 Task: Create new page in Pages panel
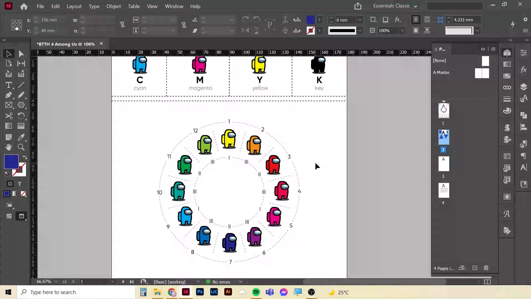(x=475, y=268)
